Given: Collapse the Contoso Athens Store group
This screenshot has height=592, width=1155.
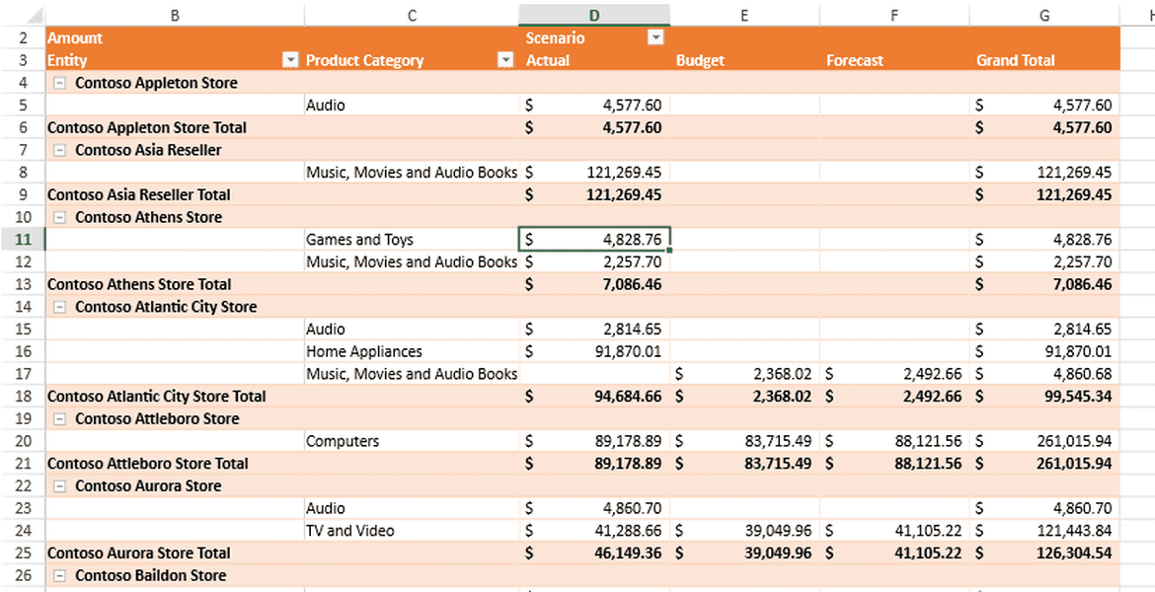Looking at the screenshot, I should [x=60, y=218].
